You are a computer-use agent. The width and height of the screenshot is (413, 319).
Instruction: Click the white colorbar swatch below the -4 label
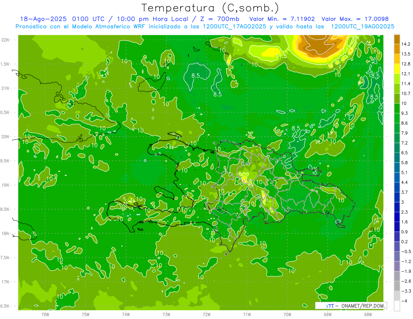397,306
